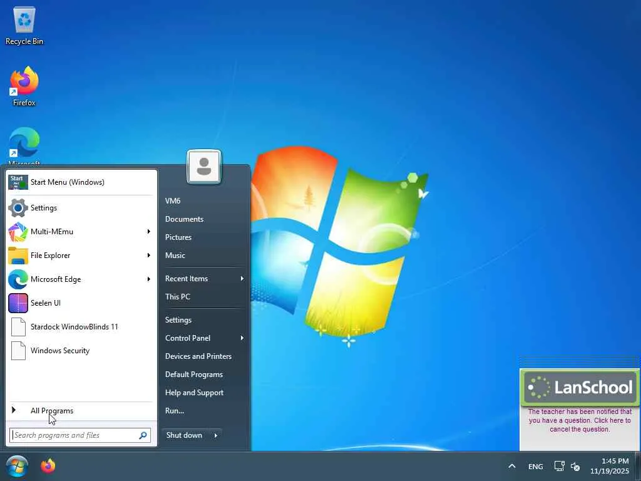The width and height of the screenshot is (641, 481).
Task: Expand Control Panel submenu arrow
Action: [242, 338]
